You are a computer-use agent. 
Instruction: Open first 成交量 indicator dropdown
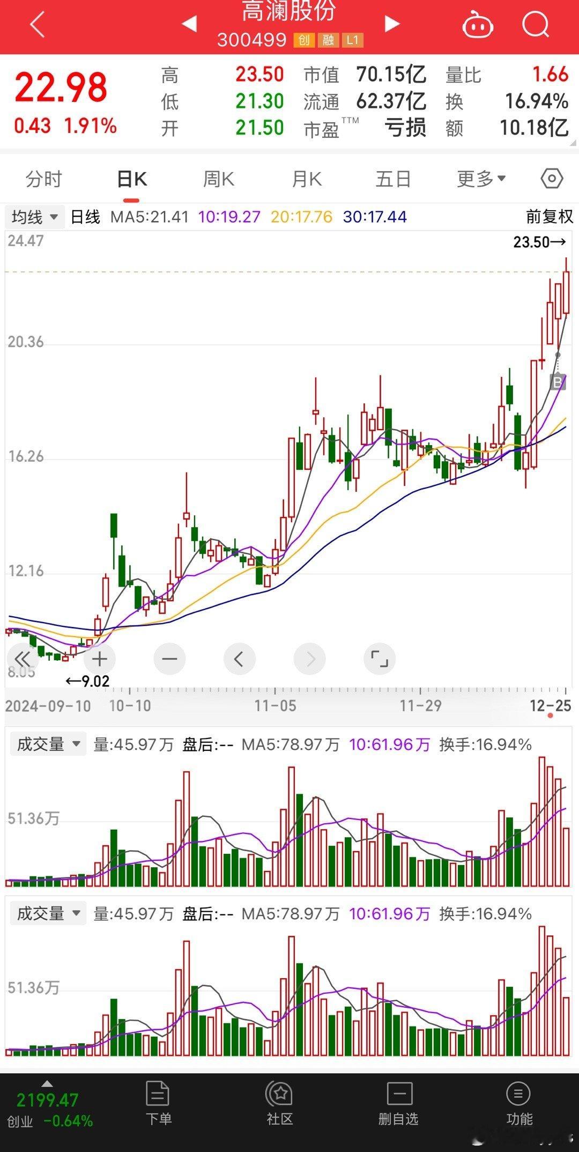pyautogui.click(x=49, y=744)
